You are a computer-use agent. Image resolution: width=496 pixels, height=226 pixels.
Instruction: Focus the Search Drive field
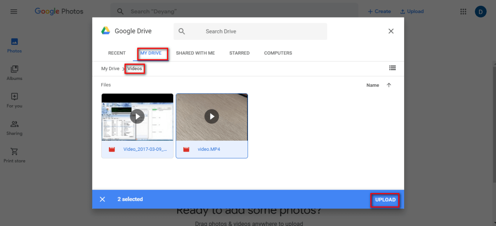pyautogui.click(x=250, y=31)
